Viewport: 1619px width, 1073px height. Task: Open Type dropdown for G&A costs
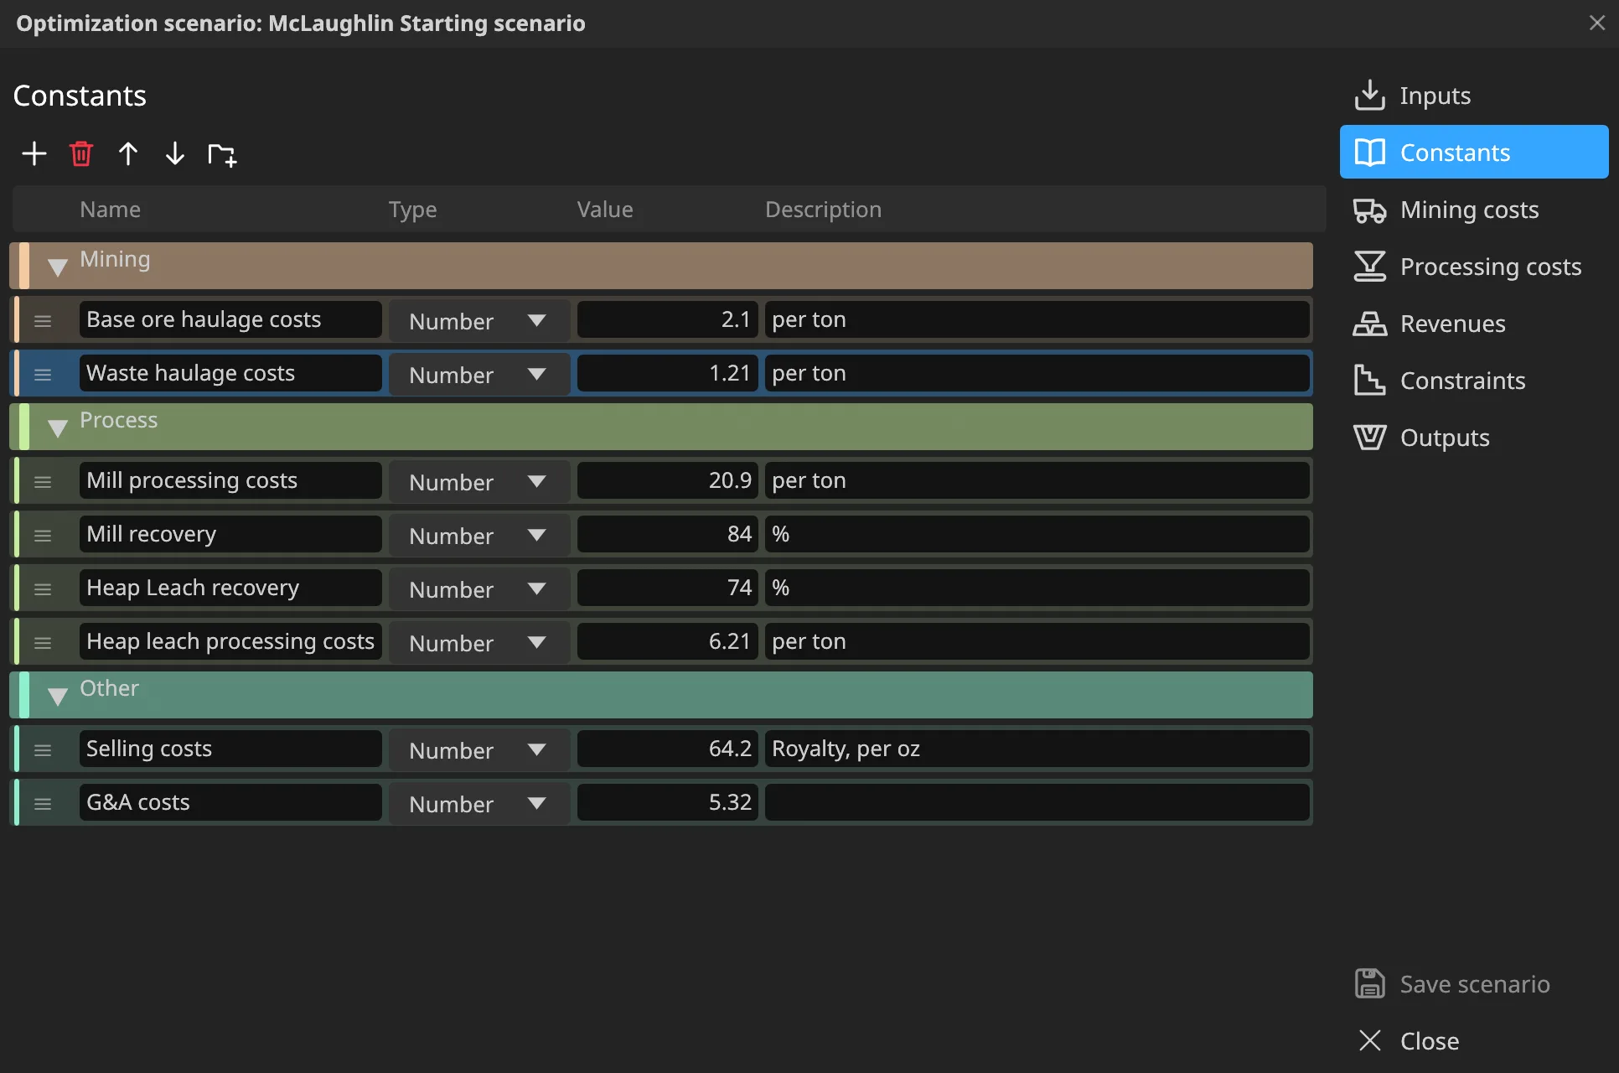click(479, 803)
